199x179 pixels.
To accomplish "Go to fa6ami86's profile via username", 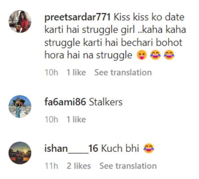I will pyautogui.click(x=65, y=102).
